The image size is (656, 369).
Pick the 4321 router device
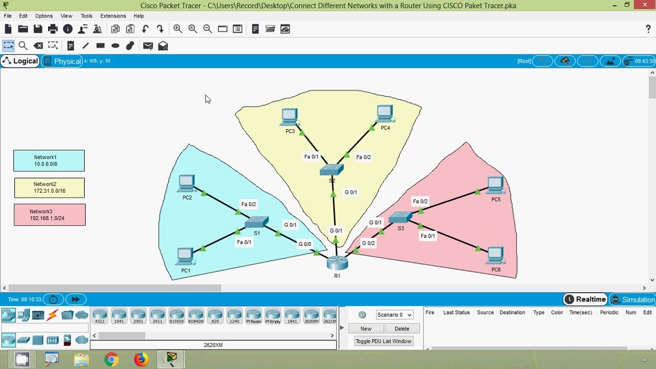click(99, 316)
